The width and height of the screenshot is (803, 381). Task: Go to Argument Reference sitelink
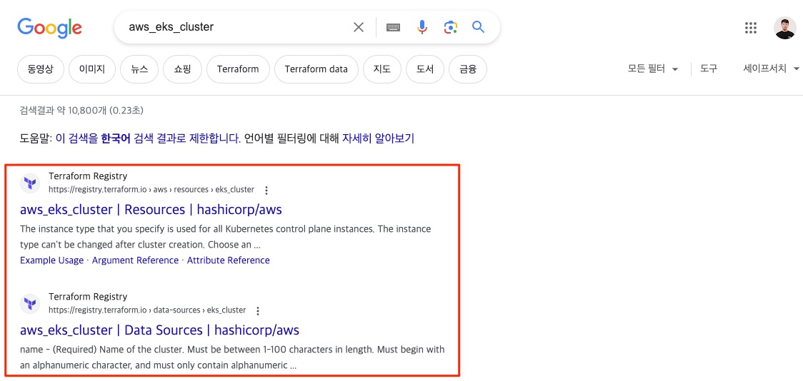(x=135, y=260)
